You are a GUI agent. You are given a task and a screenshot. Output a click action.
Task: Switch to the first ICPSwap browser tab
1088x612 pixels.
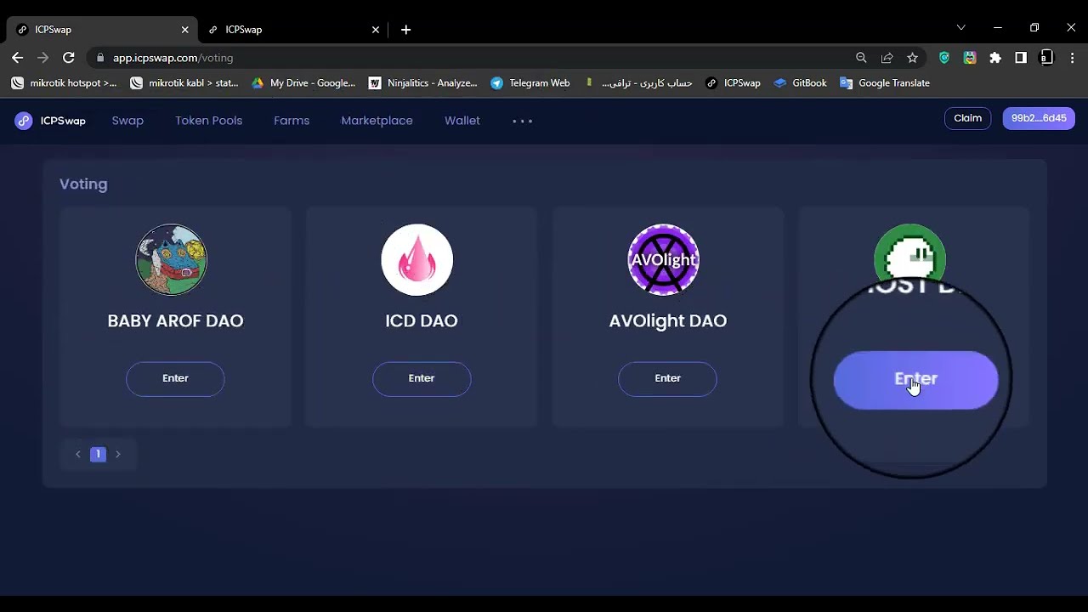tap(102, 30)
